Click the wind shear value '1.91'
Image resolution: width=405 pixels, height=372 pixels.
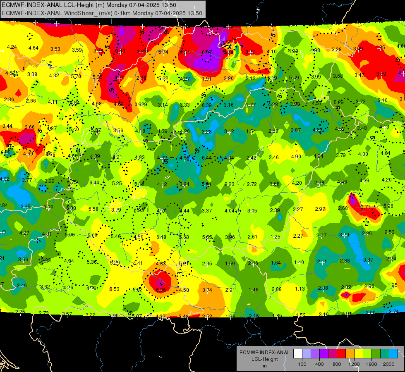[206, 79]
